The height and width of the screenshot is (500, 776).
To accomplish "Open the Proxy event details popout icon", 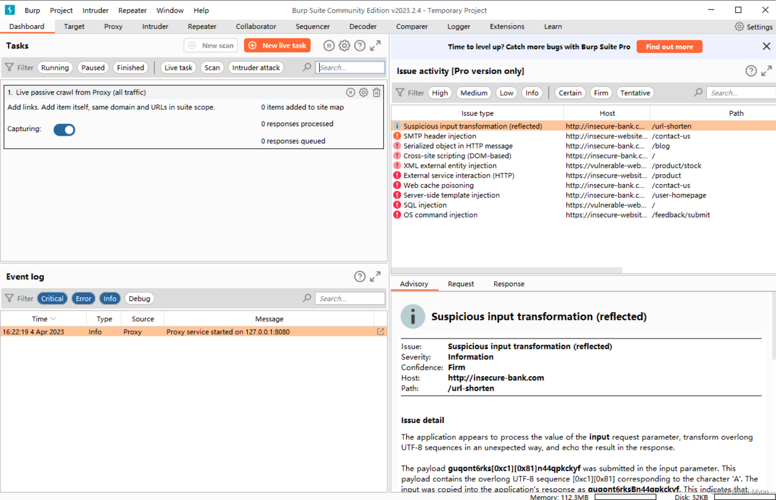I will 381,332.
